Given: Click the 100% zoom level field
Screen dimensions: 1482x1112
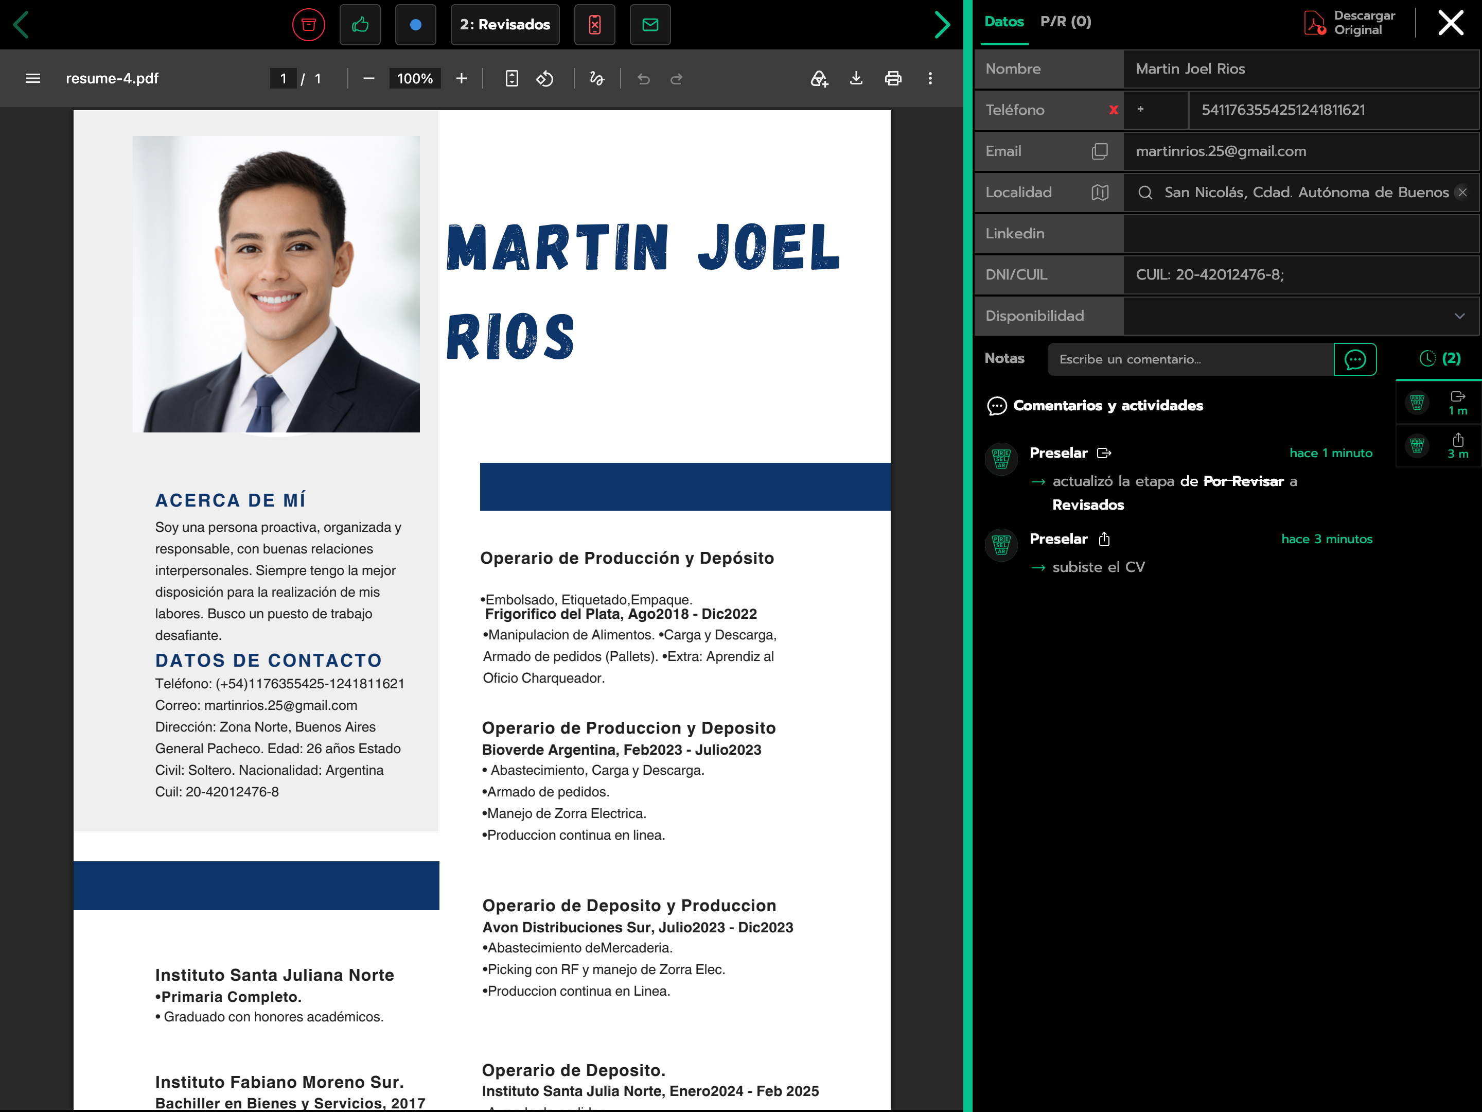Looking at the screenshot, I should pyautogui.click(x=415, y=78).
